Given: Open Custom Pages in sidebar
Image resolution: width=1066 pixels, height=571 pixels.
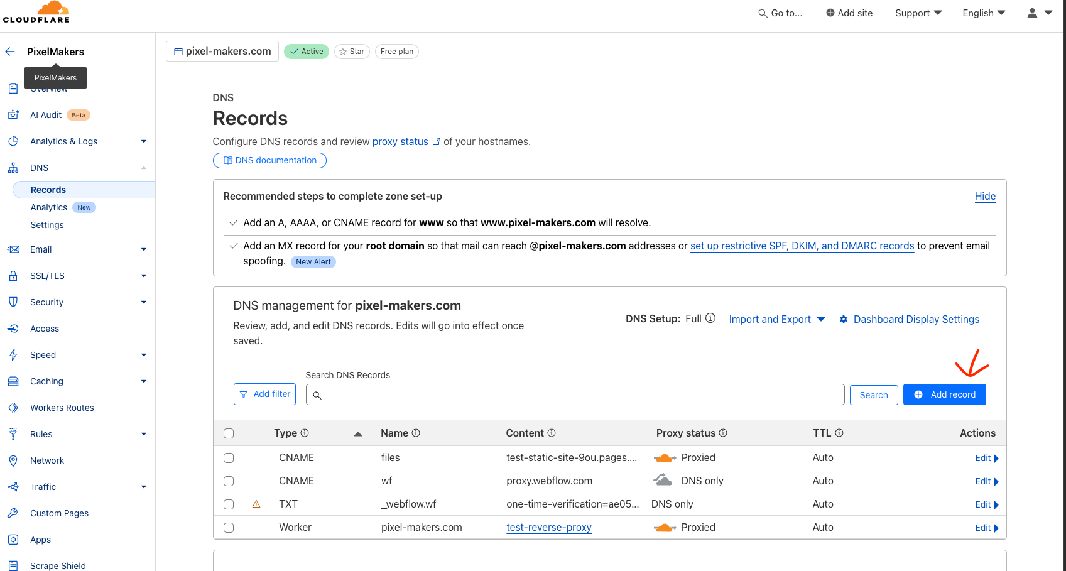Looking at the screenshot, I should click(60, 513).
